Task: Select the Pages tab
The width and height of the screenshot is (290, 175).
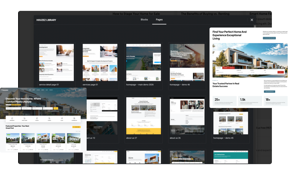Action: pyautogui.click(x=159, y=20)
